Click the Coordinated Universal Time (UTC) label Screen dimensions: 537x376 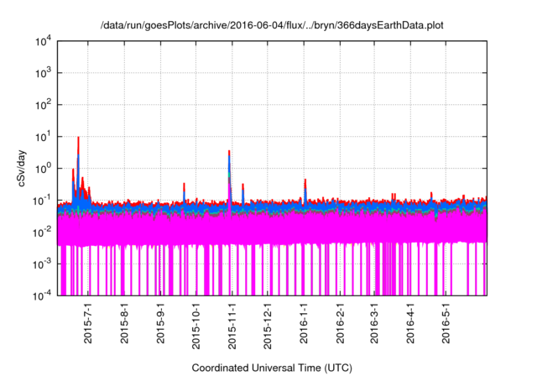(272, 368)
